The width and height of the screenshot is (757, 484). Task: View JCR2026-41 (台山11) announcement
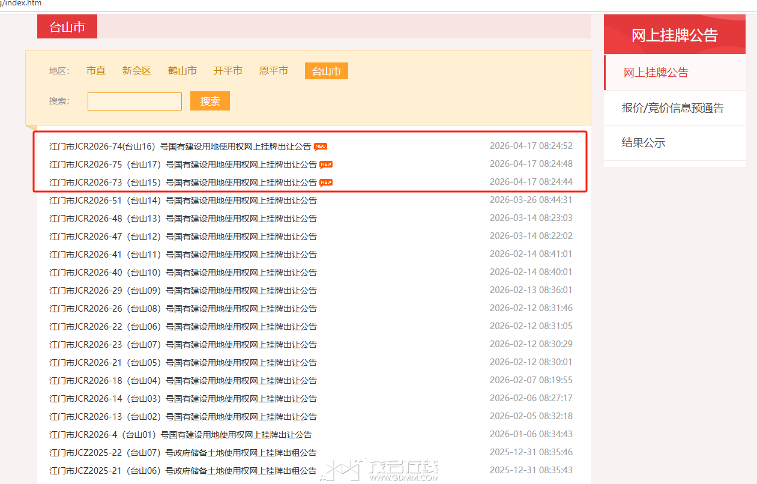(x=182, y=255)
